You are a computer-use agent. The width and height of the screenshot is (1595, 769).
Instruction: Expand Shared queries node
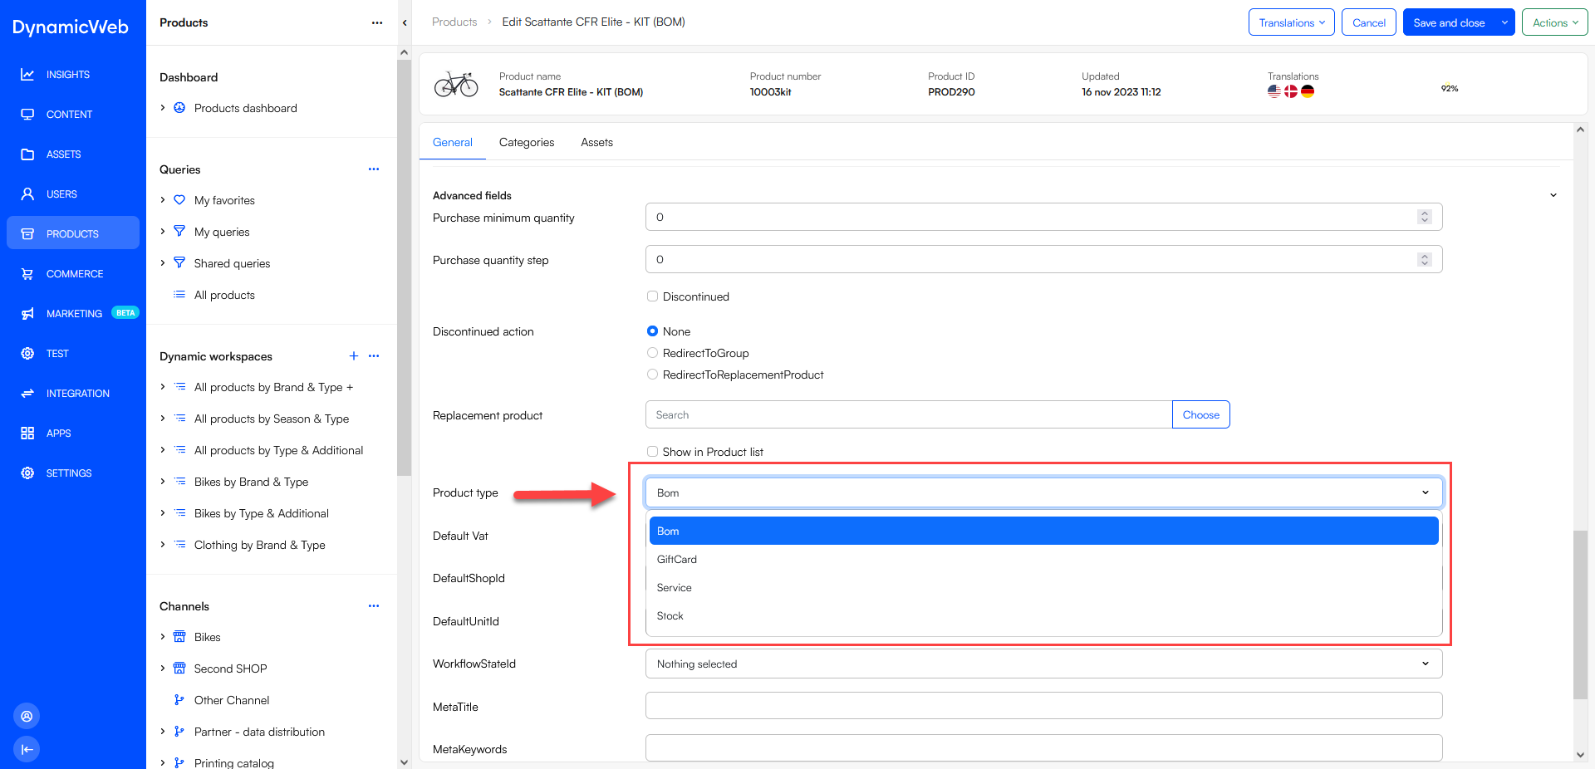pos(163,263)
